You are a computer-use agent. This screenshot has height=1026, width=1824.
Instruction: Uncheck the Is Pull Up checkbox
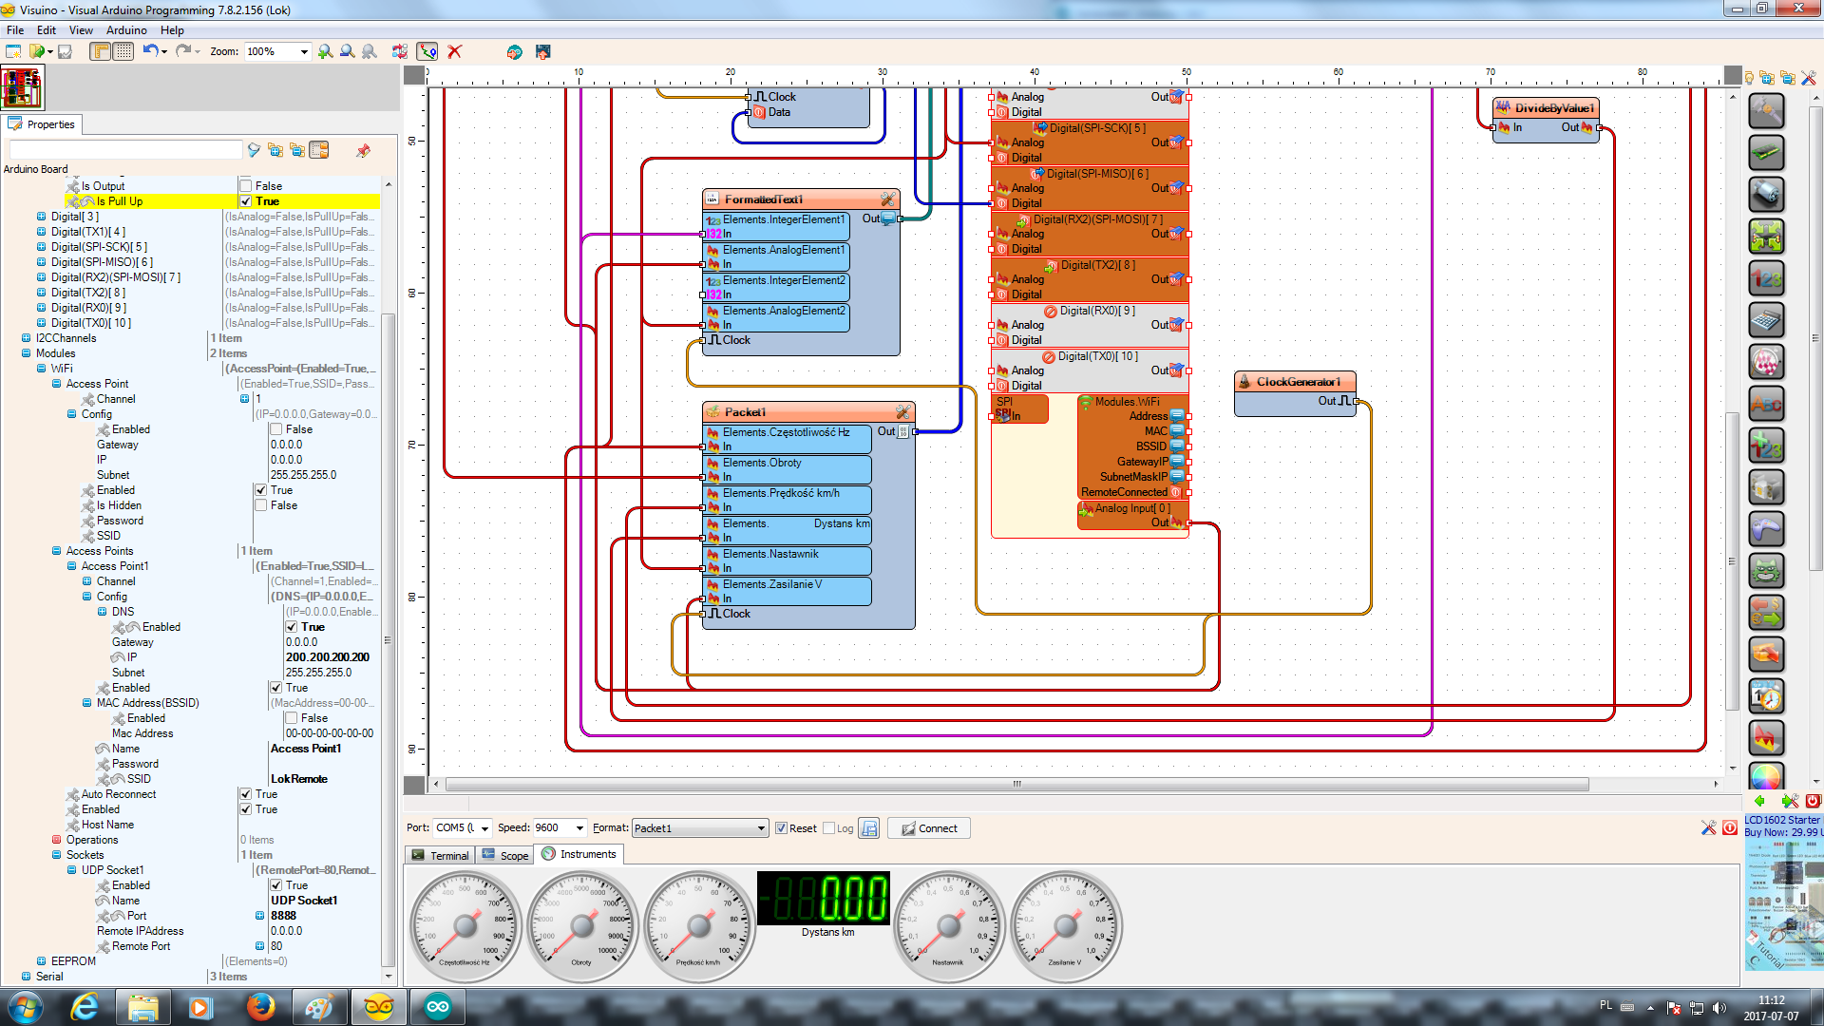click(246, 201)
